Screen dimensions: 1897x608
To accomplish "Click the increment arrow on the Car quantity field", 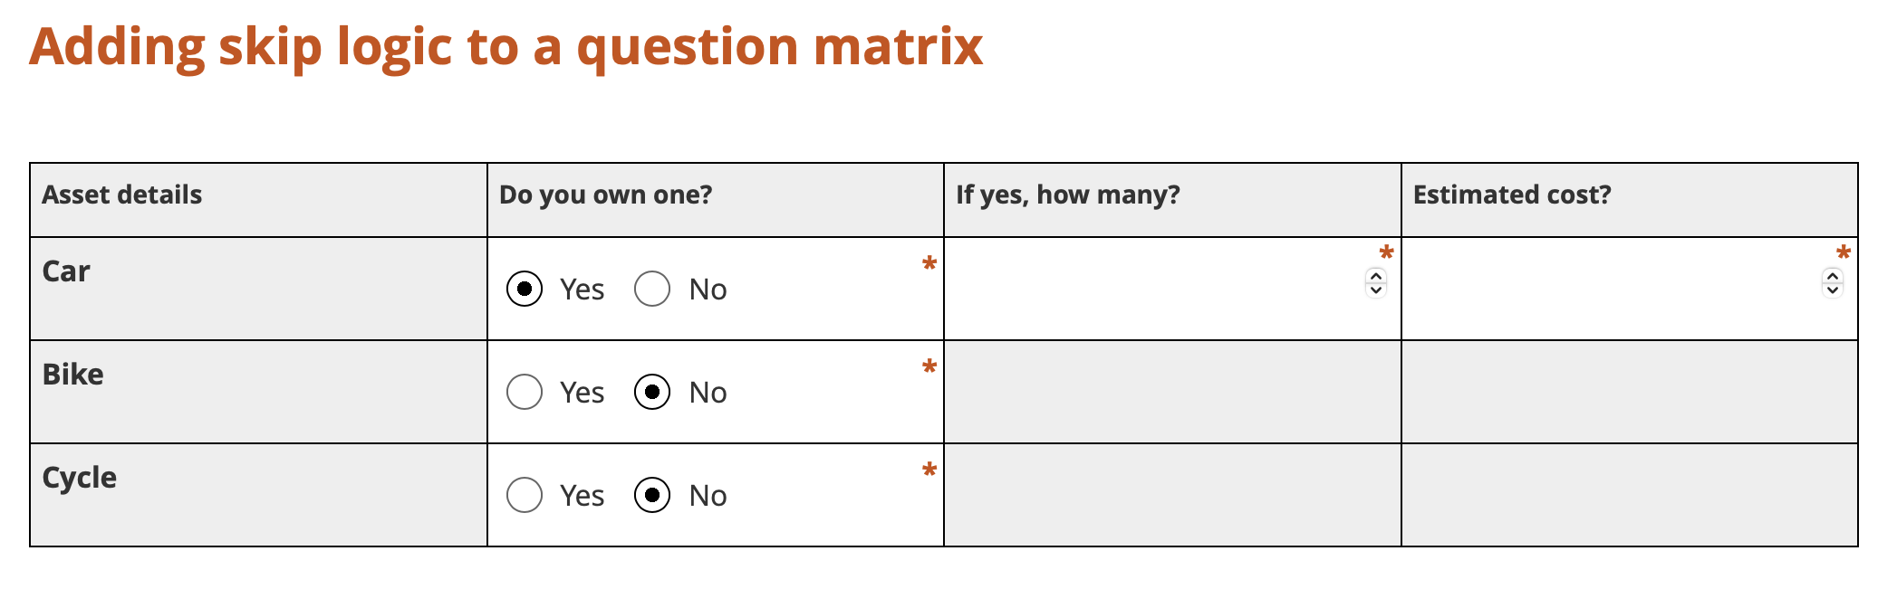I will pos(1374,274).
